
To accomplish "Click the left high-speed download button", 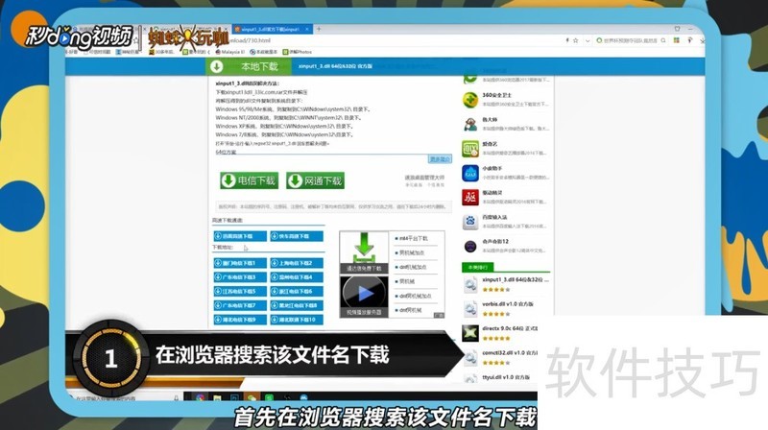I will pyautogui.click(x=240, y=236).
